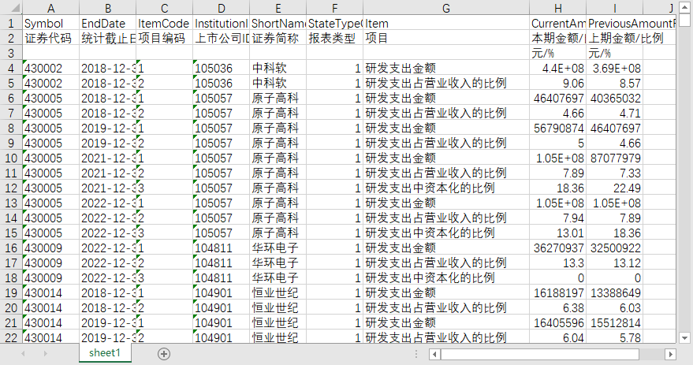Screen dimensions: 693x365
Task: Click the 4.4E+08 cell
Action: pyautogui.click(x=558, y=68)
